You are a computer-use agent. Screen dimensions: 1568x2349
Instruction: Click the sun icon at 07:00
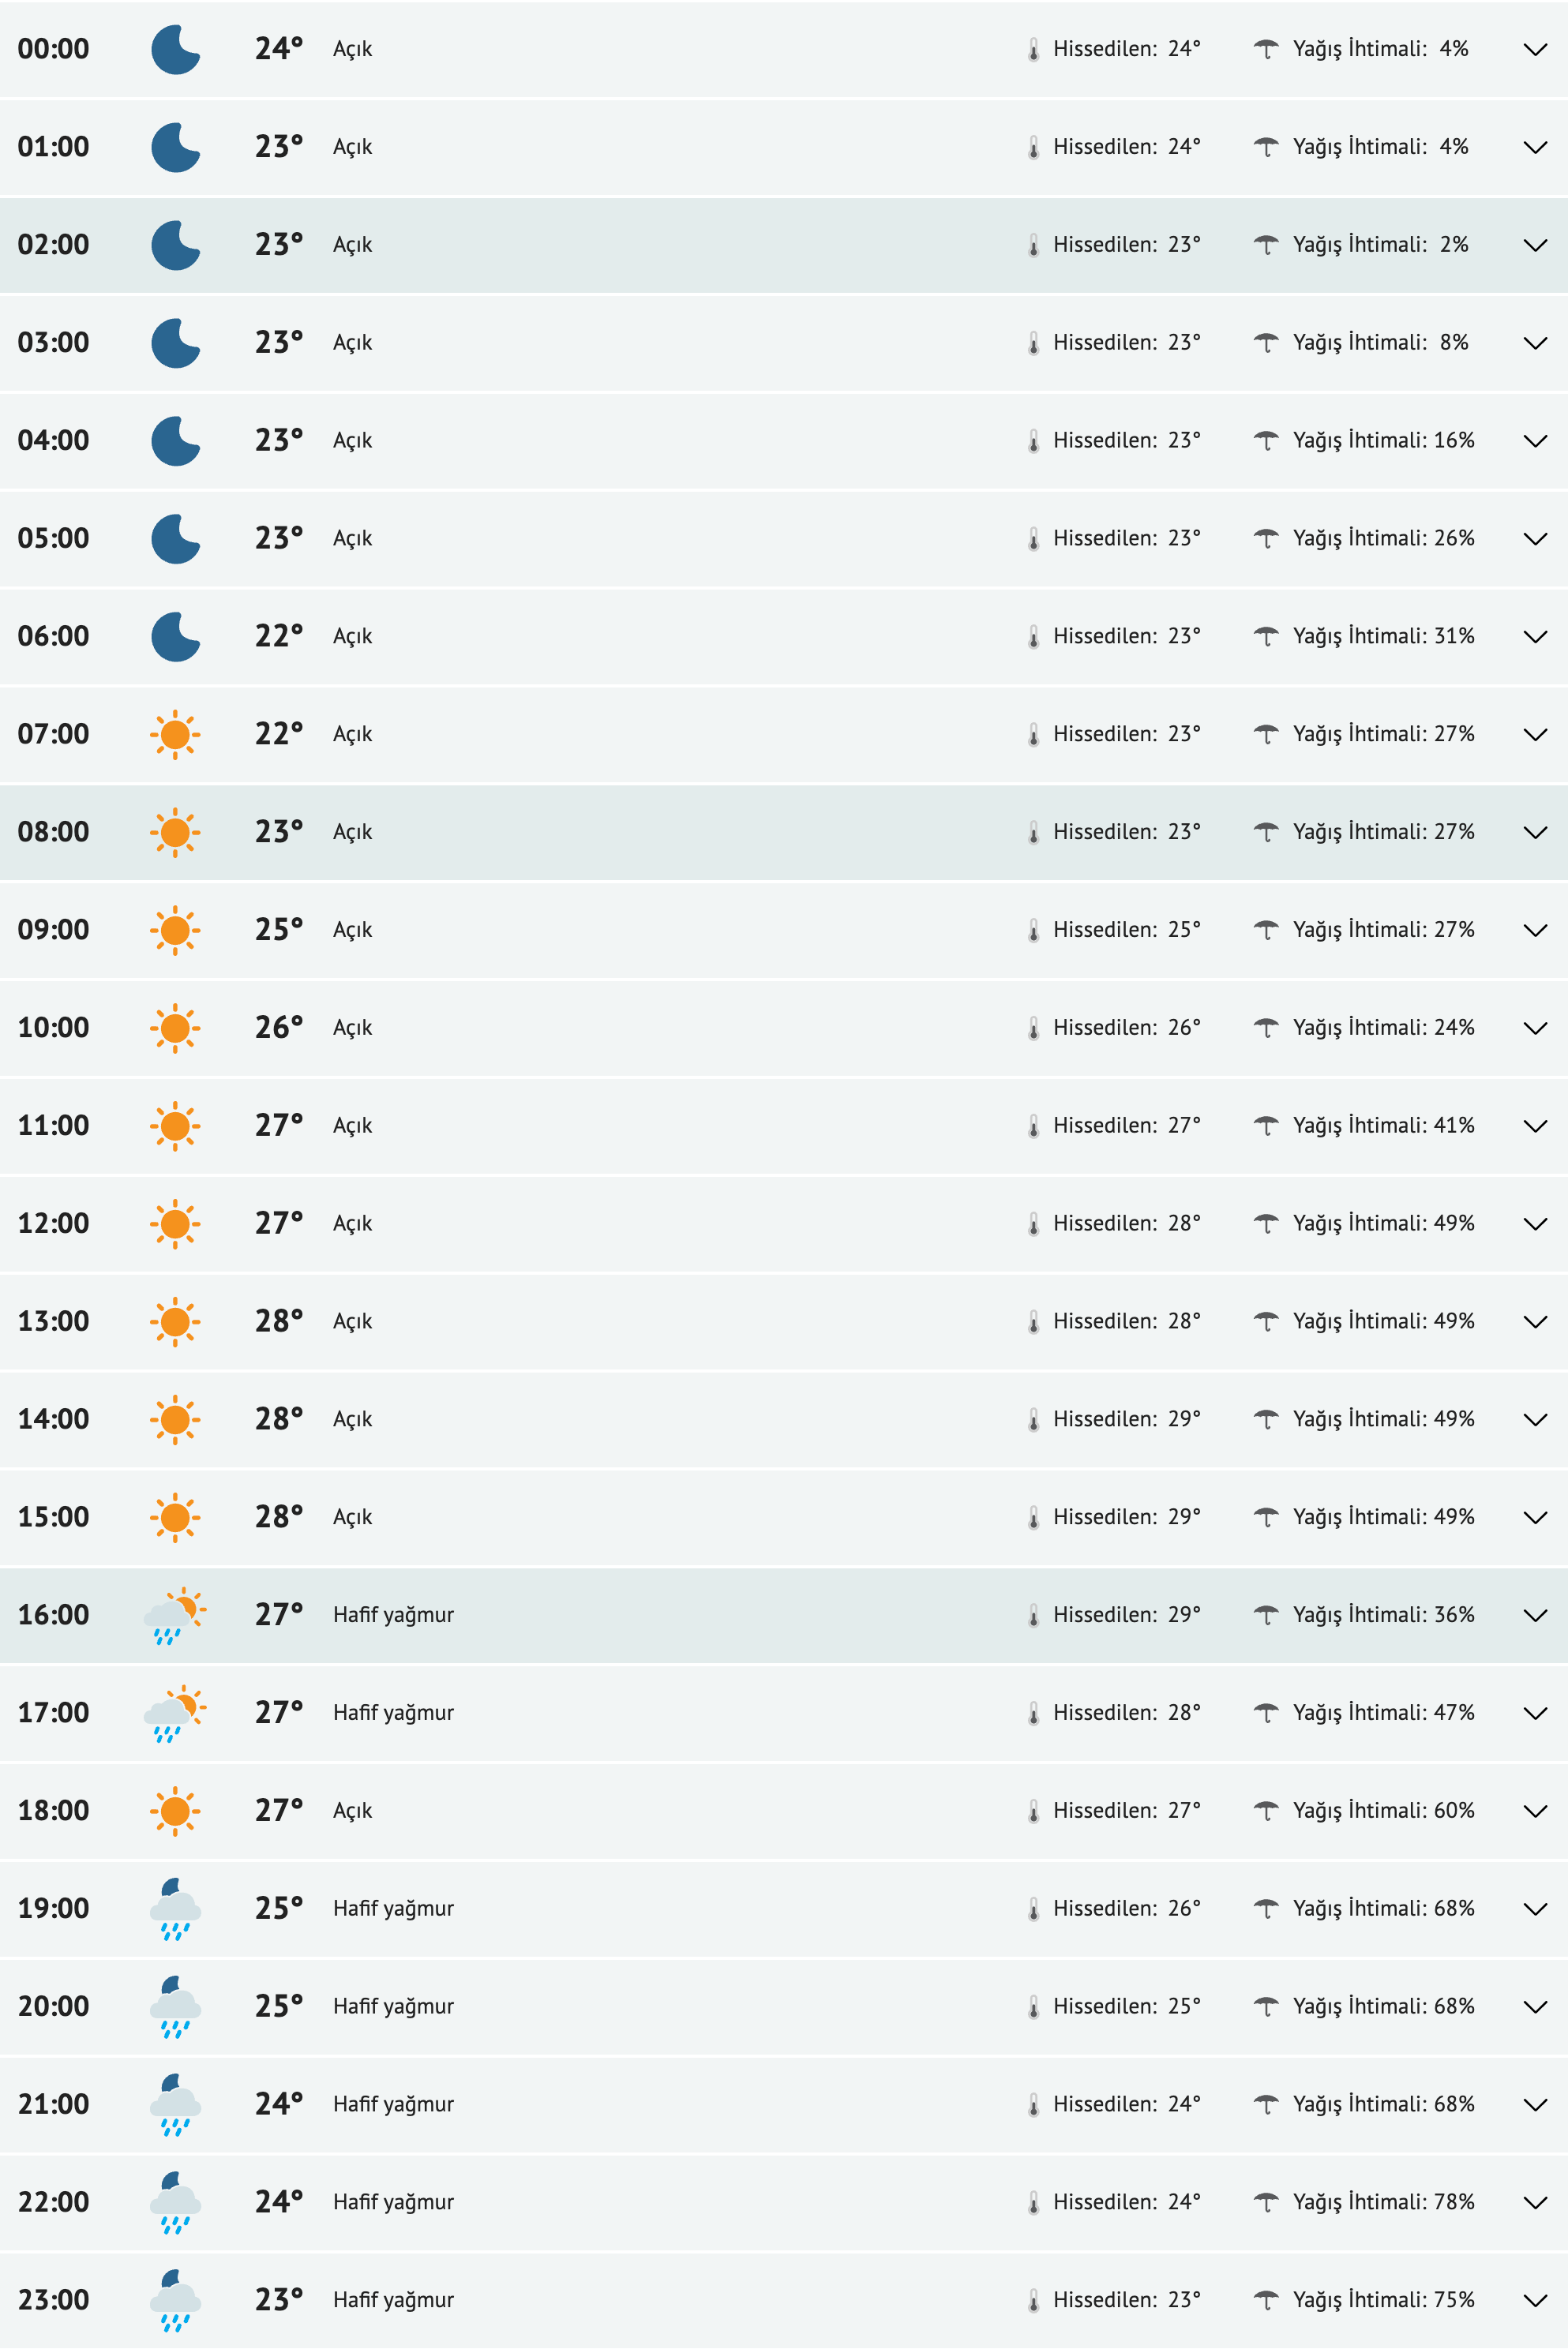click(175, 735)
